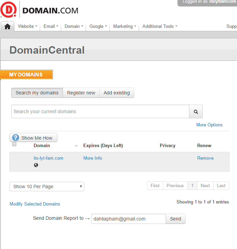
Task: Click the blue question mark help icon
Action: tap(16, 138)
